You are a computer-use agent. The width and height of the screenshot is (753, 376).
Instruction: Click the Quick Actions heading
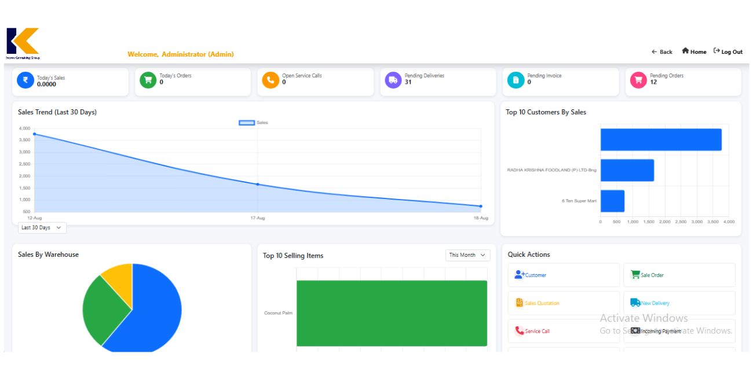click(x=529, y=255)
